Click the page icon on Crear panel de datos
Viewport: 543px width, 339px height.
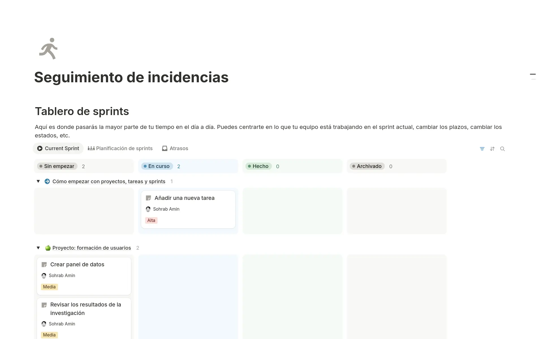pyautogui.click(x=44, y=264)
